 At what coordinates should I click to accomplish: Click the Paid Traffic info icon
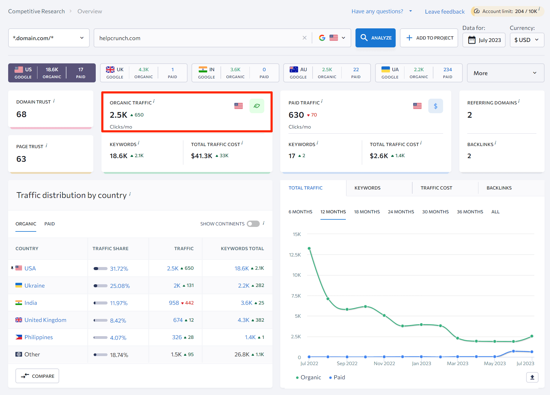322,102
